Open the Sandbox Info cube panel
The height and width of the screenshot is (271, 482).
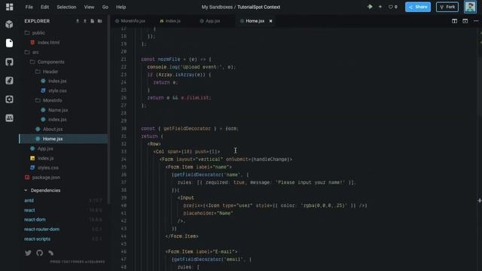(9, 24)
